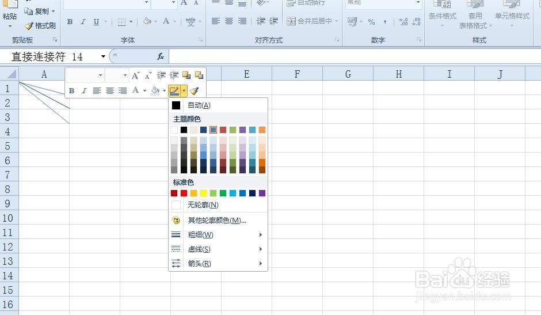Image resolution: width=541 pixels, height=315 pixels.
Task: Click the 单元格样式 cell styles button
Action: tap(512, 14)
